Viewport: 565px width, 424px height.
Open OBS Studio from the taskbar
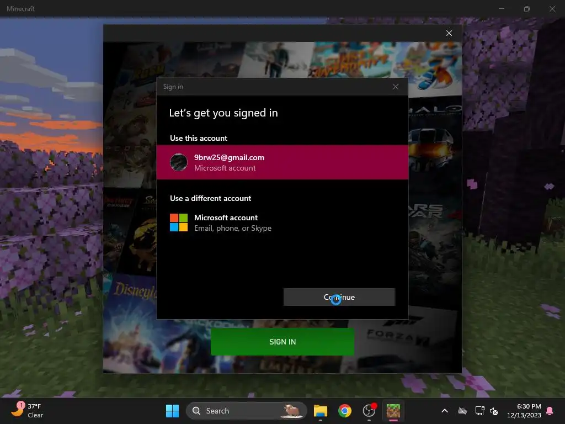pos(369,411)
